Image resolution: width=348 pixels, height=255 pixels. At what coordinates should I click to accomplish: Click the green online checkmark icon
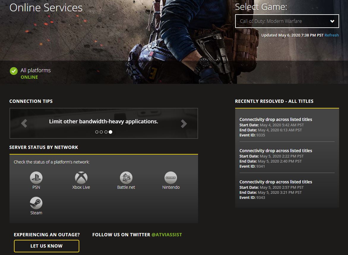(x=14, y=71)
